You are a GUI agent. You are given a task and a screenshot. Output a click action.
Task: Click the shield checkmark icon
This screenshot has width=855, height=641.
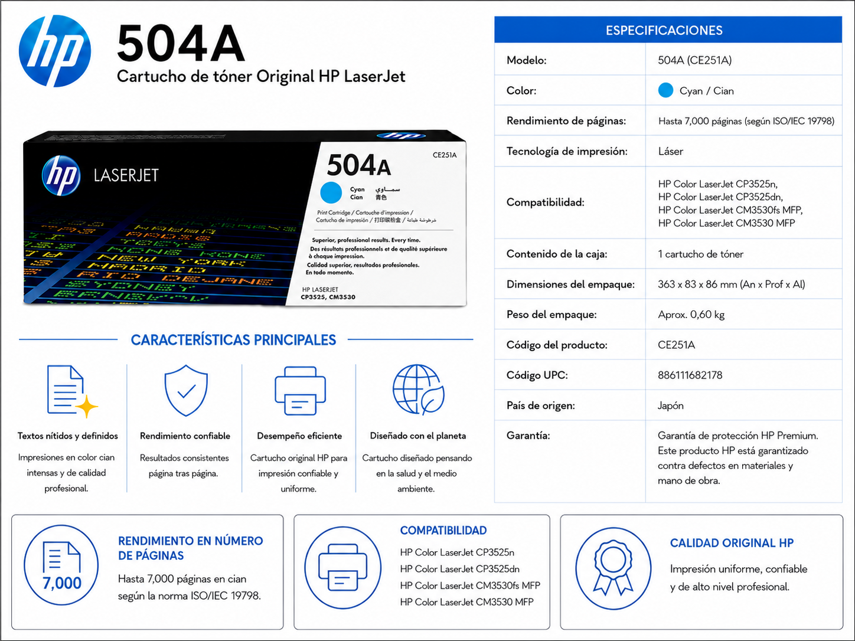(186, 391)
